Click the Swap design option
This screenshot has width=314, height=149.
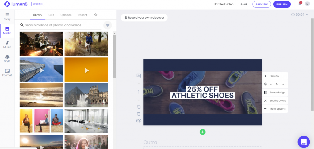[275, 93]
